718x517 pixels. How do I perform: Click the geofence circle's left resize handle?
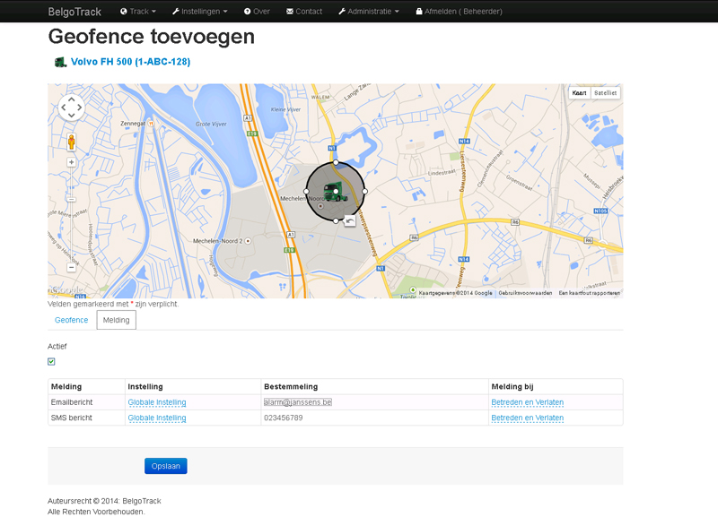pyautogui.click(x=307, y=192)
